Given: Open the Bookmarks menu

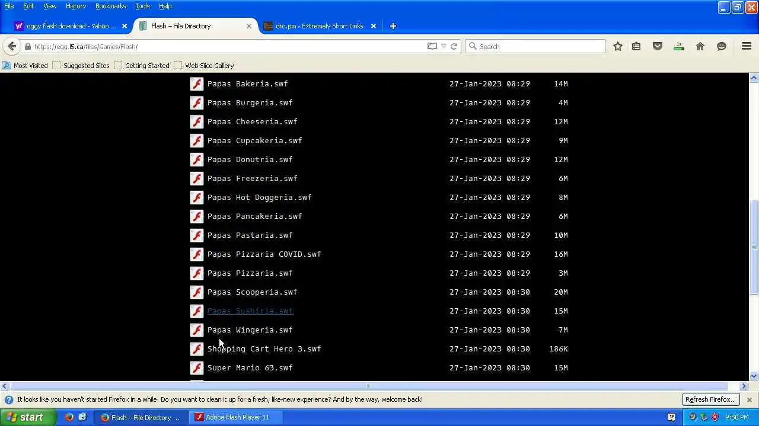Looking at the screenshot, I should [110, 6].
